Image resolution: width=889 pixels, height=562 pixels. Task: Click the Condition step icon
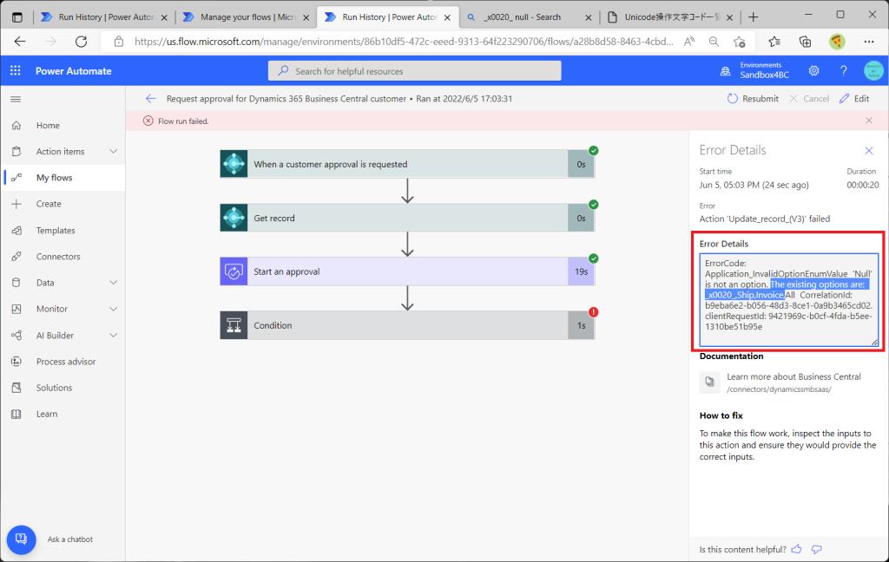pyautogui.click(x=234, y=326)
